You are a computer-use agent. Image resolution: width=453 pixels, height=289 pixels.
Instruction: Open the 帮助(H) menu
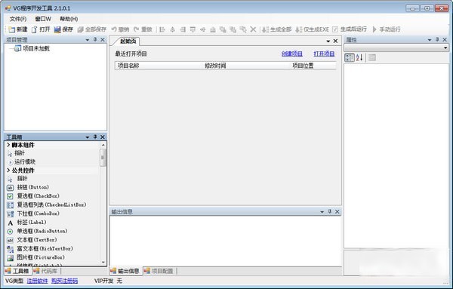[69, 19]
